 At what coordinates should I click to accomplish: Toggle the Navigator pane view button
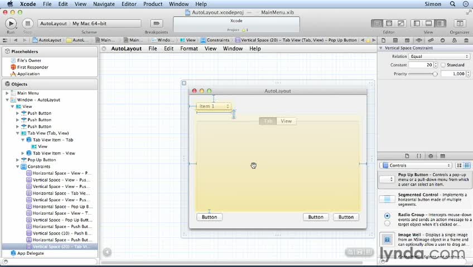pyautogui.click(x=417, y=23)
